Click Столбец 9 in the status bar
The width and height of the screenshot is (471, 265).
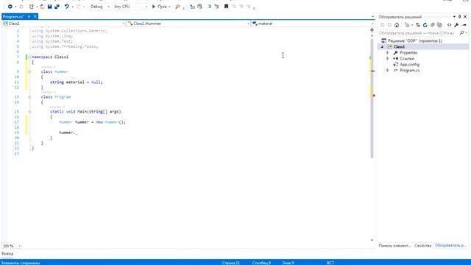(261, 263)
